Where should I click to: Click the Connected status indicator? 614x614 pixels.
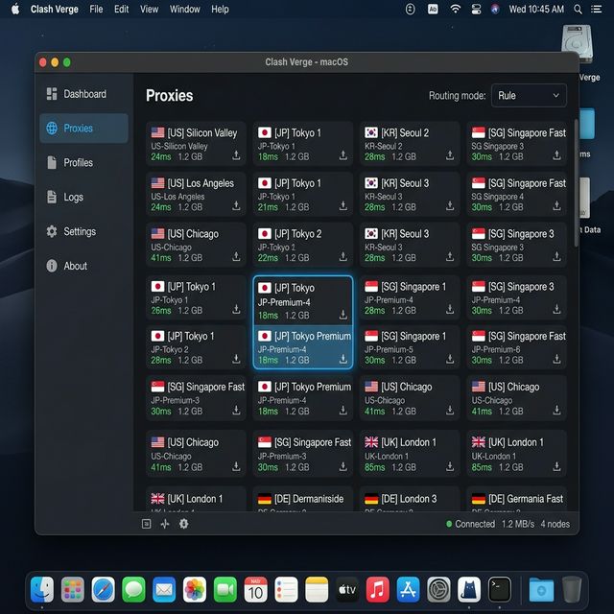pyautogui.click(x=470, y=525)
